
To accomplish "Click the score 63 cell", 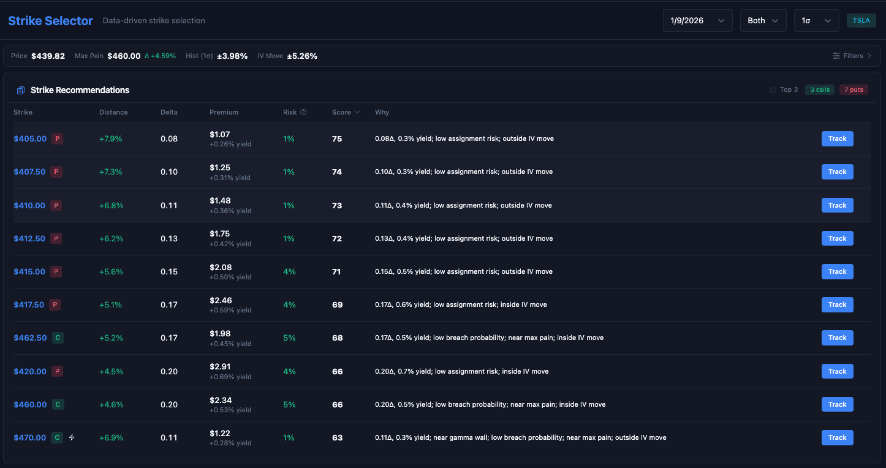I will click(x=337, y=437).
